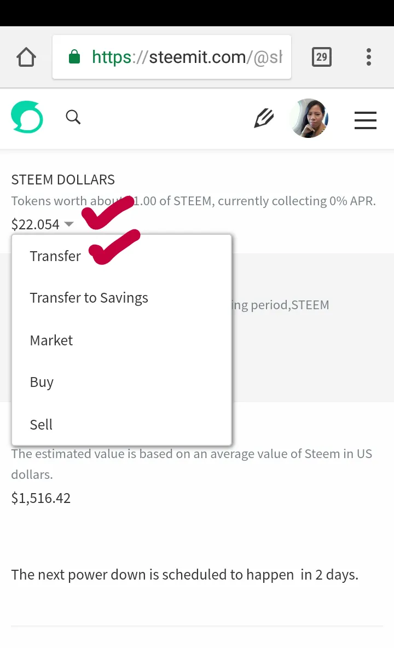Tap the browser home icon
Viewport: 394px width, 648px height.
coord(26,57)
